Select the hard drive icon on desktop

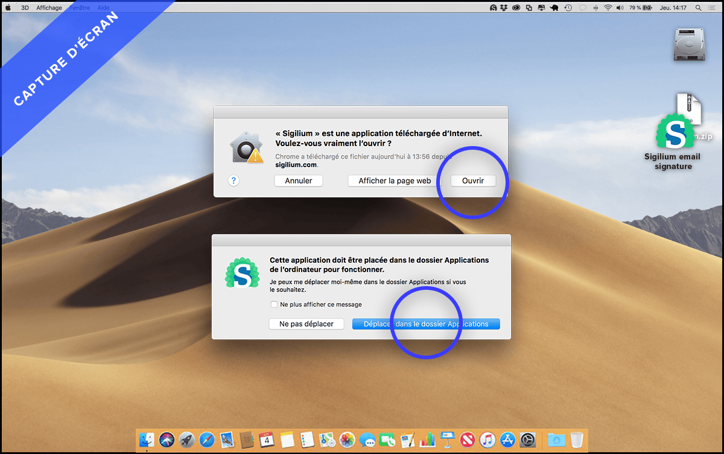(689, 45)
